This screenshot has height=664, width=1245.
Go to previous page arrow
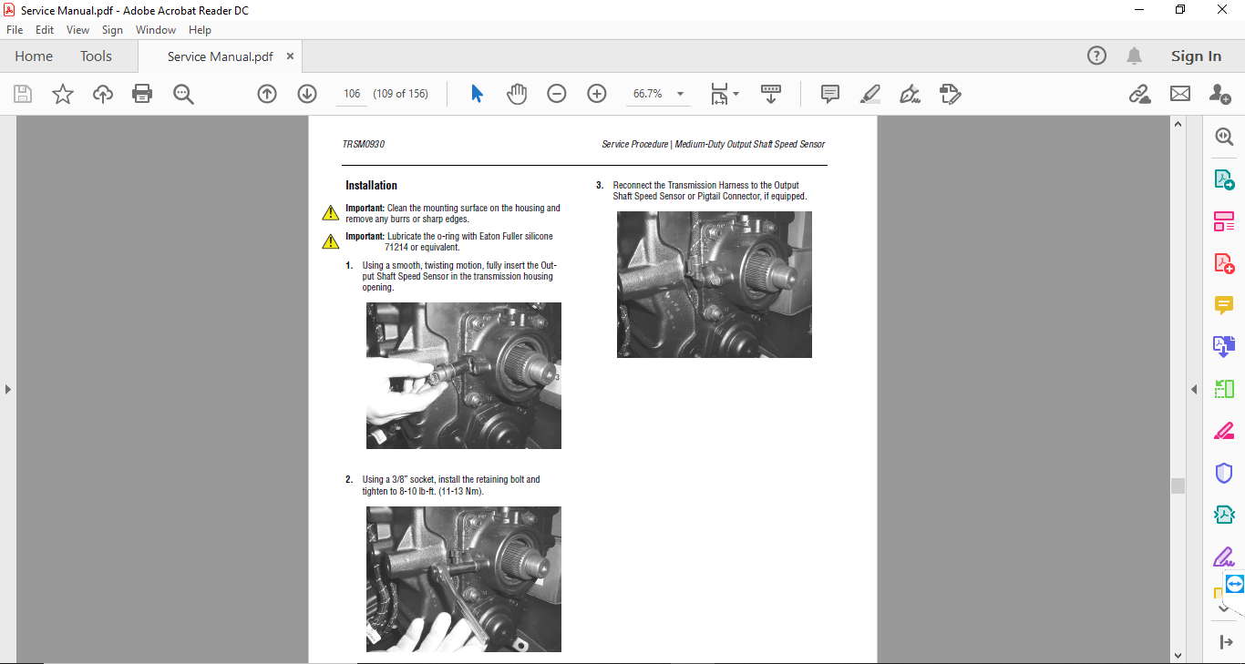267,94
